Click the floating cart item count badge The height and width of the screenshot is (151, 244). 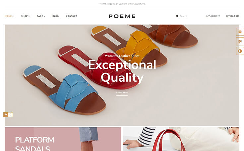10,115
